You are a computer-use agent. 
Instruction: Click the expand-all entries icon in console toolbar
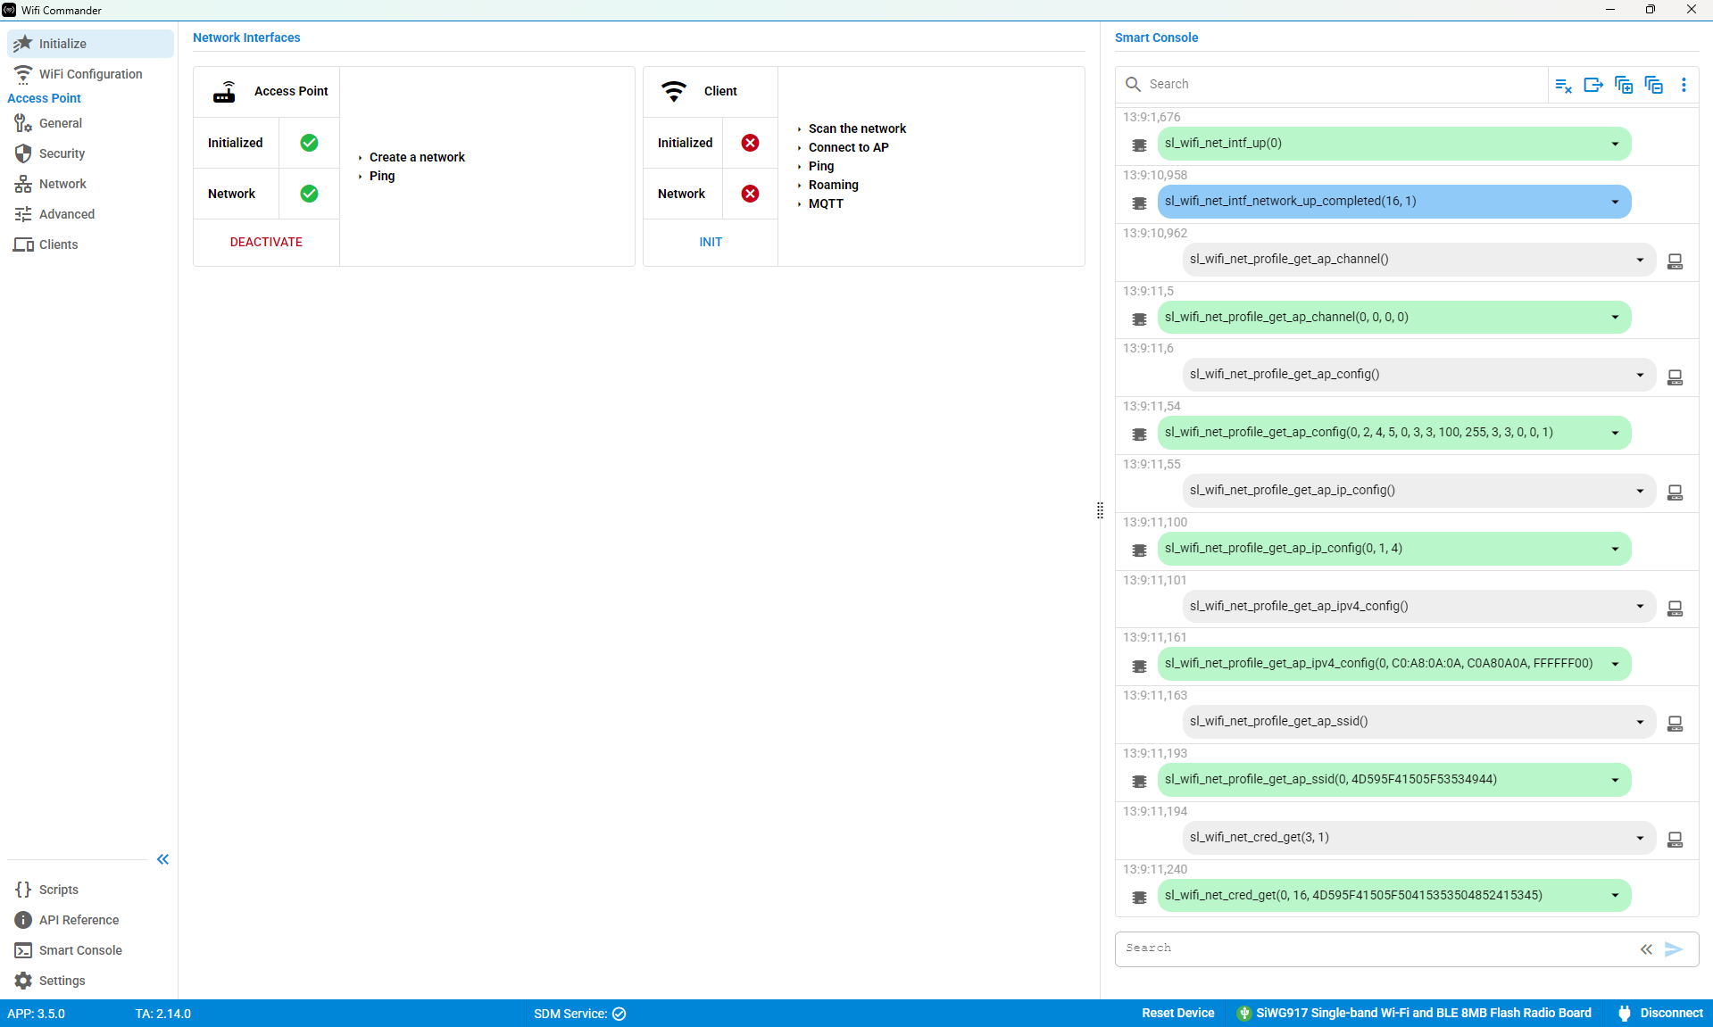click(x=1624, y=85)
